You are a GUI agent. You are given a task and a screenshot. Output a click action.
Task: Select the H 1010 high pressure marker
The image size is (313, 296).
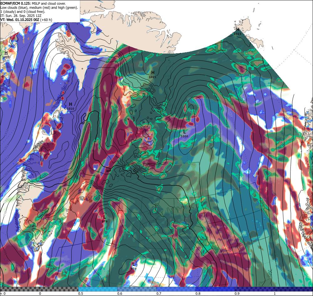70,106
